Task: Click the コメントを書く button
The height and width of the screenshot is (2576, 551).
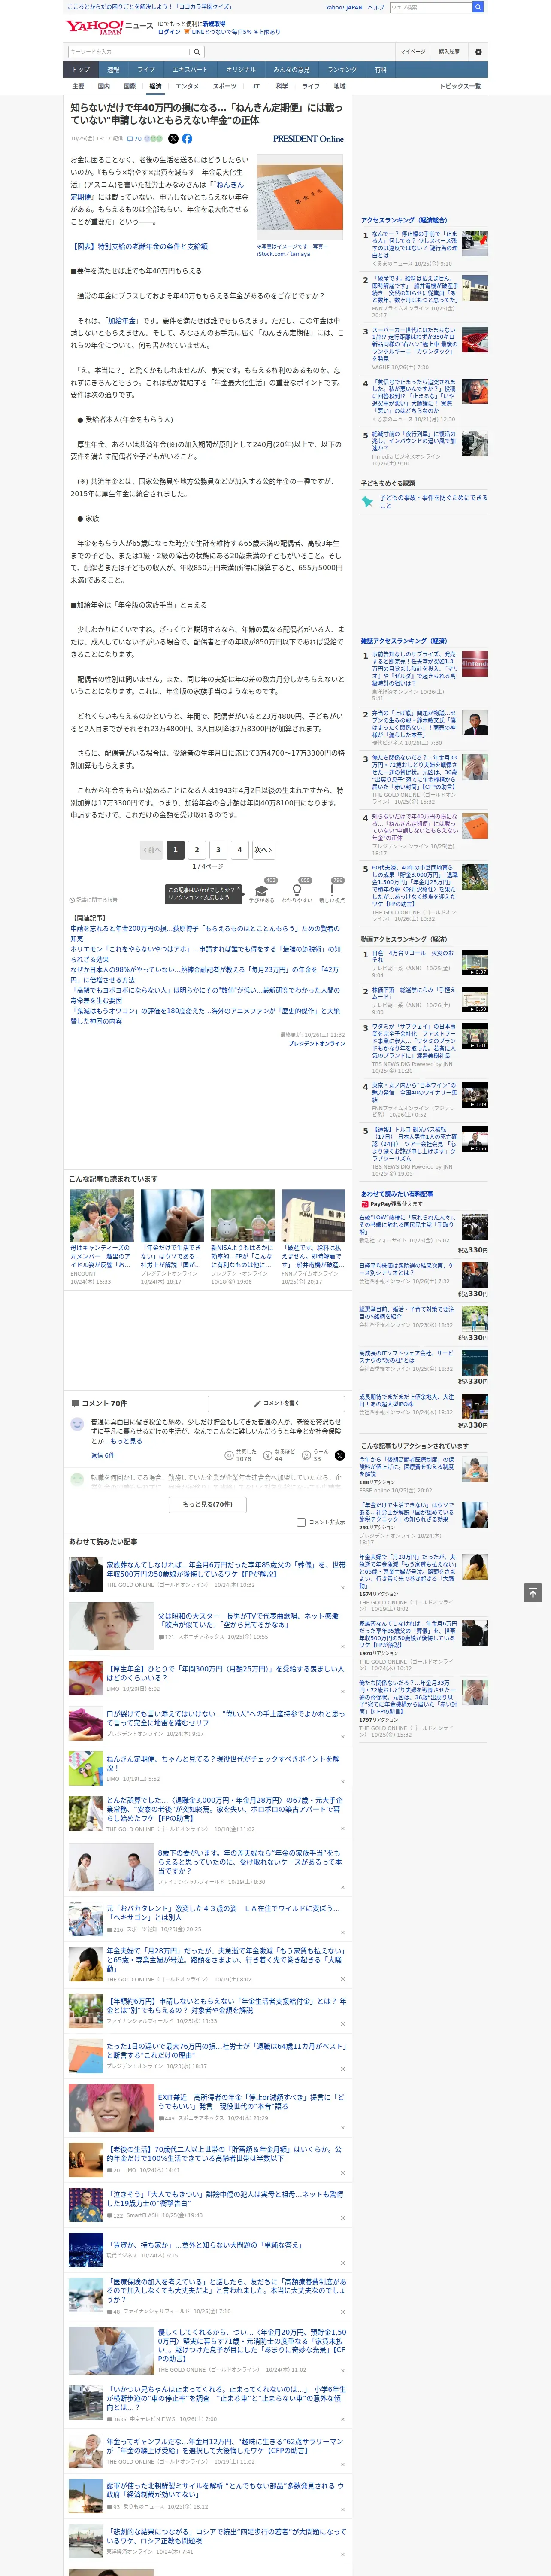Action: pos(276,1403)
